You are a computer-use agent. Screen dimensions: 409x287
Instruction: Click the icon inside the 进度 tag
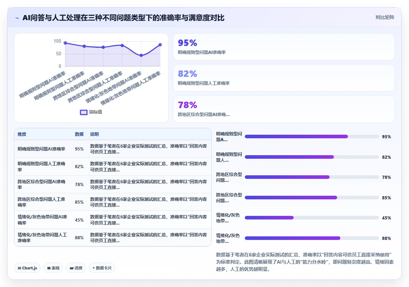(x=72, y=268)
